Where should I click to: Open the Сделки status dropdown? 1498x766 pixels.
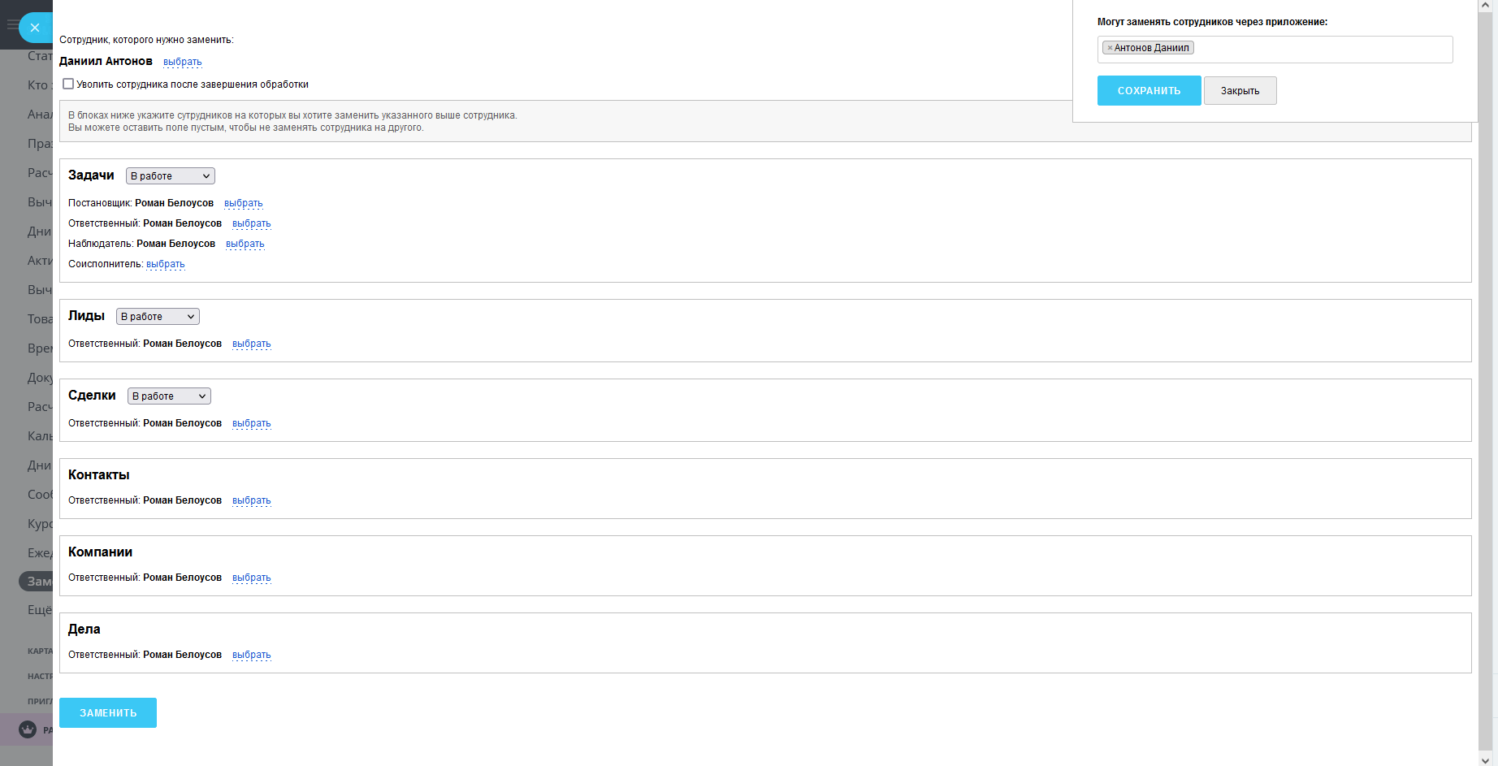[x=169, y=396]
